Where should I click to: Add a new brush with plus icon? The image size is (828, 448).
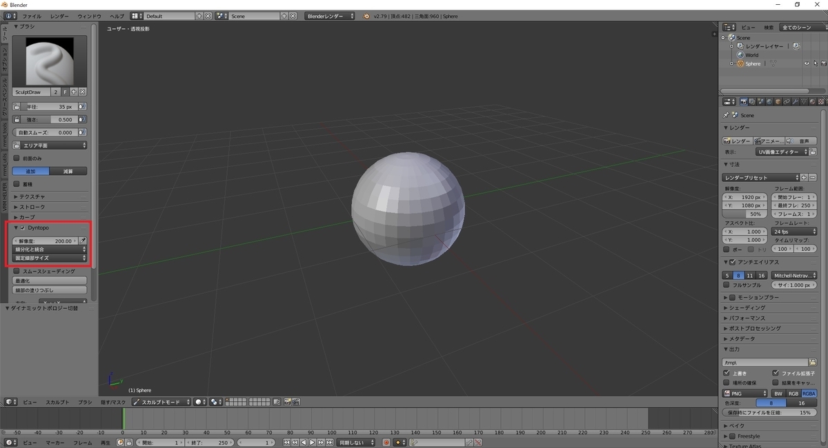pos(74,92)
